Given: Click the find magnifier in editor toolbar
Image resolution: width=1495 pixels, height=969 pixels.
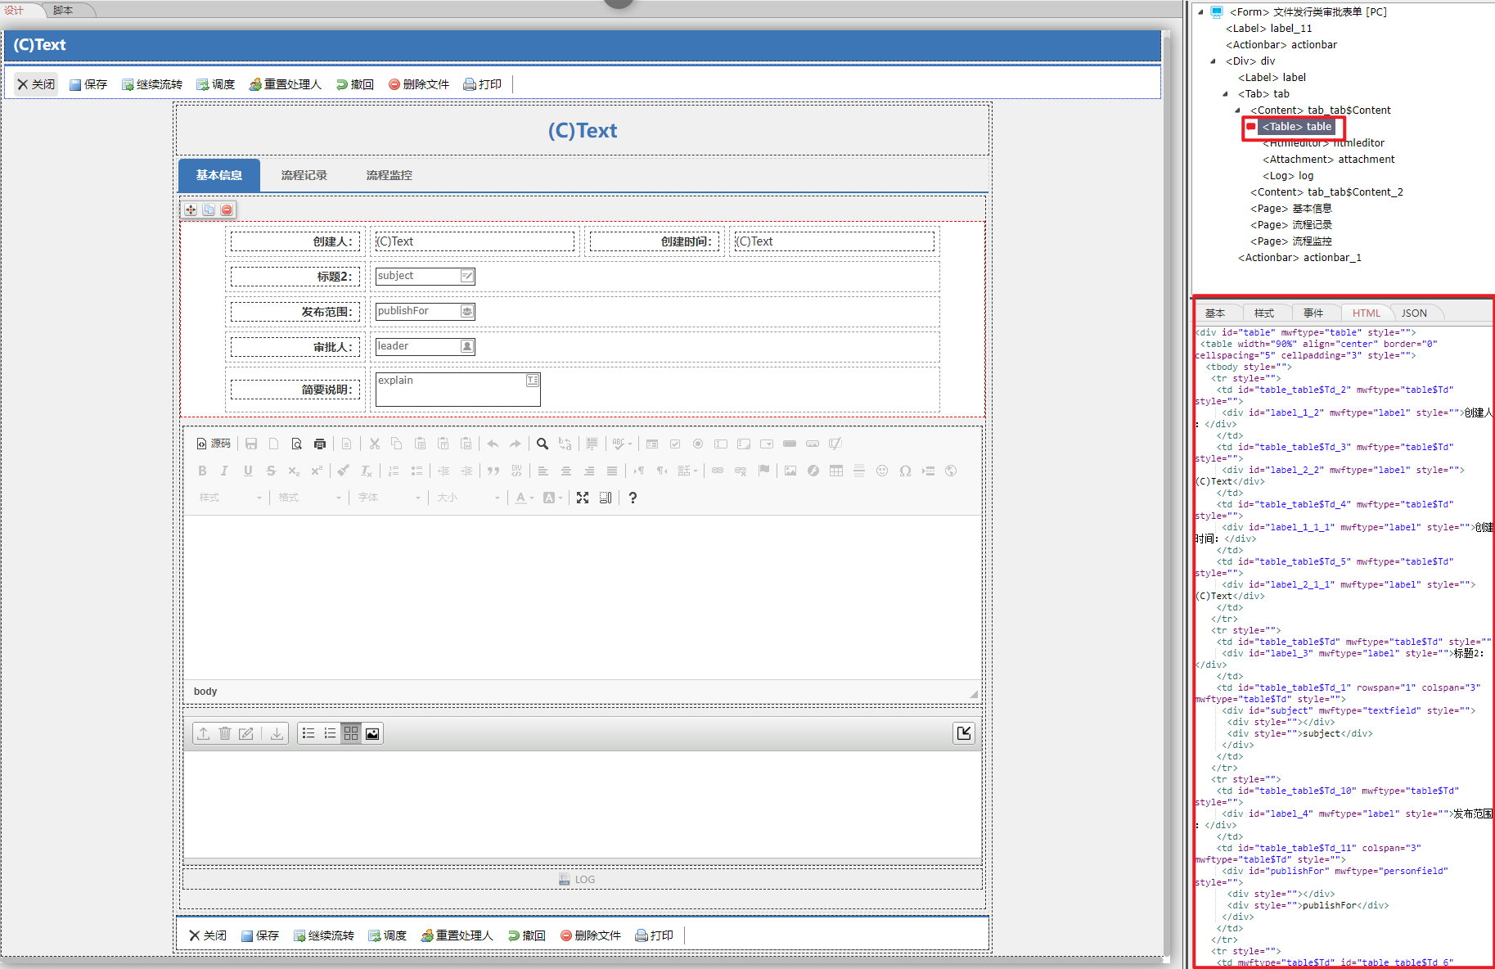Looking at the screenshot, I should (542, 444).
